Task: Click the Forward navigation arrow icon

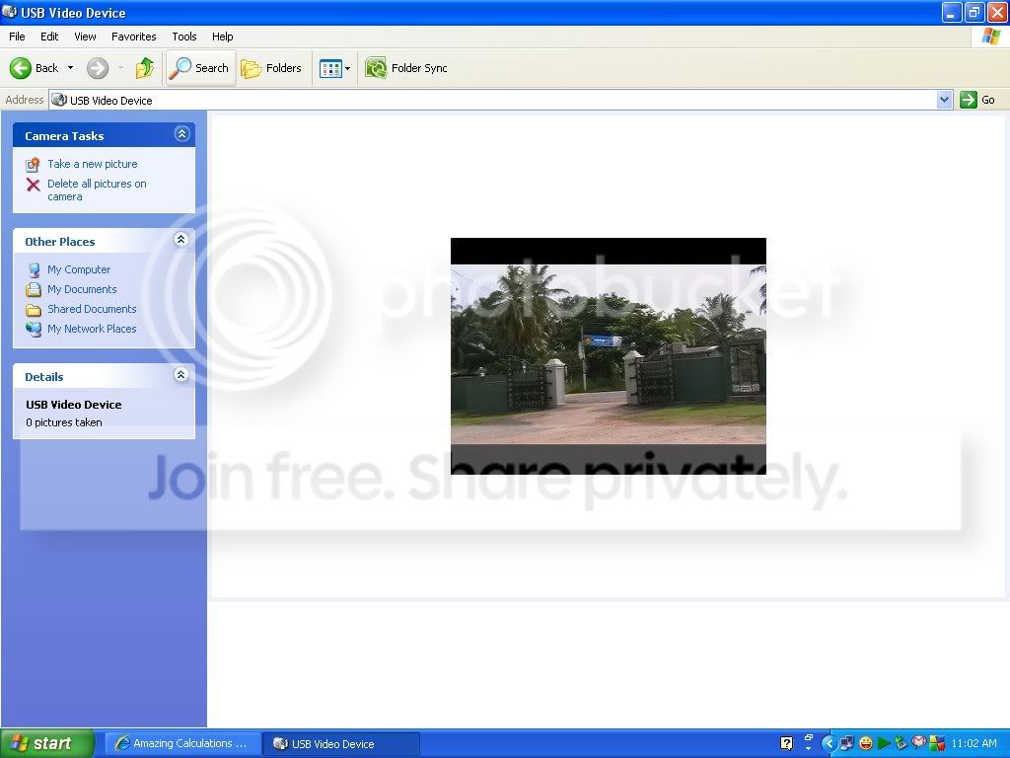Action: (x=98, y=68)
